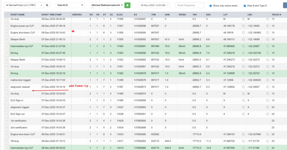Remove NarmakTrans LLC selection with the x icon
Viewport: 287px width, 150px height.
click(7, 5)
